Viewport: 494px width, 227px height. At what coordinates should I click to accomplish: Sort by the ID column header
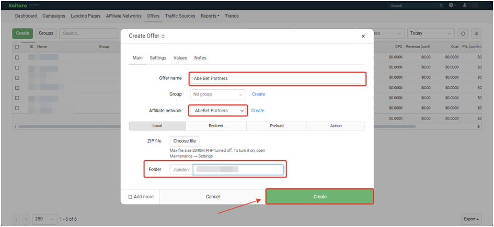pos(31,47)
